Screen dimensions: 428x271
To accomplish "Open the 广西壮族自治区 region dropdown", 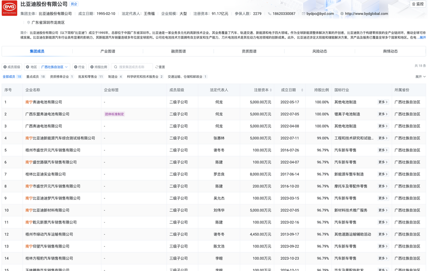I will (x=54, y=67).
